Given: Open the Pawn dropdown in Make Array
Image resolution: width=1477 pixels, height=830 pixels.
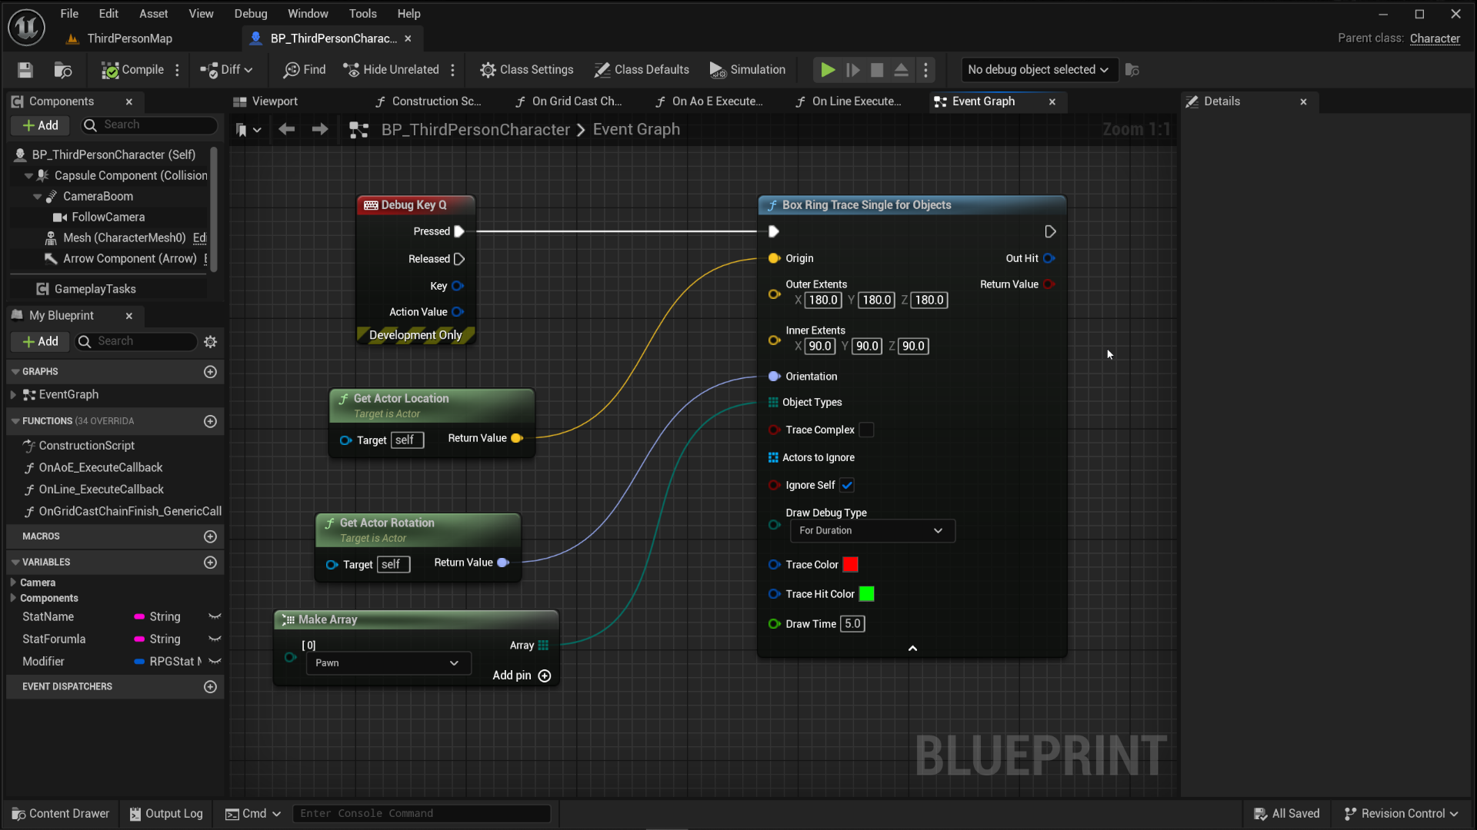Looking at the screenshot, I should [388, 663].
